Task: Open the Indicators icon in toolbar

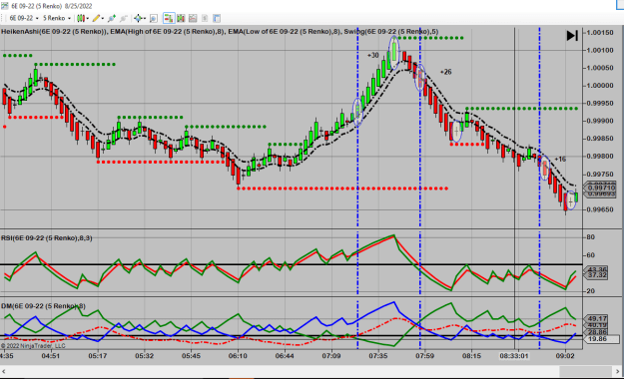Action: tap(181, 18)
